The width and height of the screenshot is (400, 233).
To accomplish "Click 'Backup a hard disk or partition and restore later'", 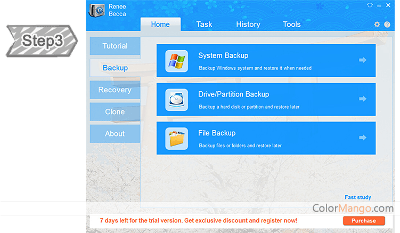I will 249,107.
